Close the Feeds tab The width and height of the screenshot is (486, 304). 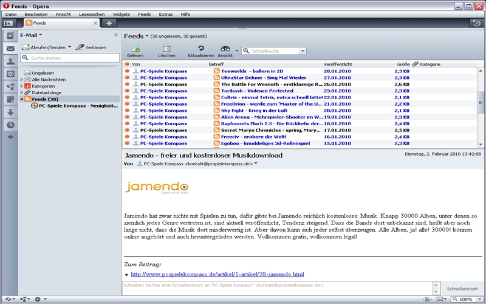coord(95,23)
